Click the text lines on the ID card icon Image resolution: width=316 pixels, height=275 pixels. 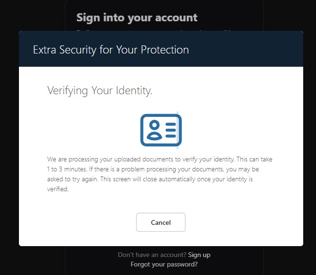(x=170, y=130)
